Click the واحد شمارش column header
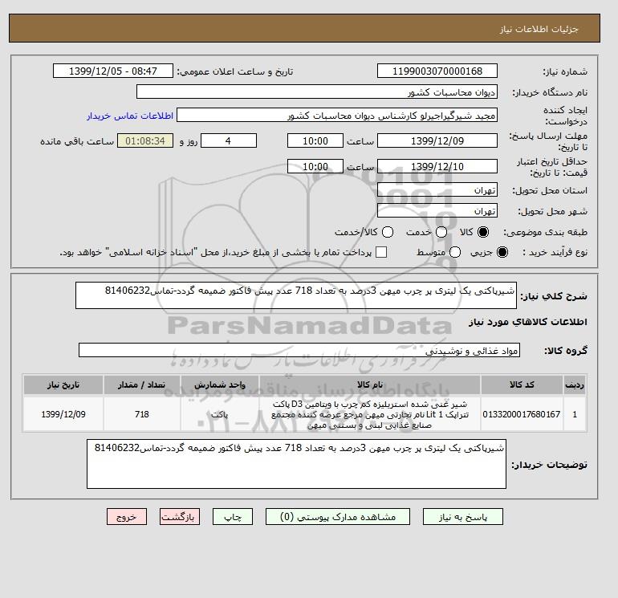 tap(220, 384)
